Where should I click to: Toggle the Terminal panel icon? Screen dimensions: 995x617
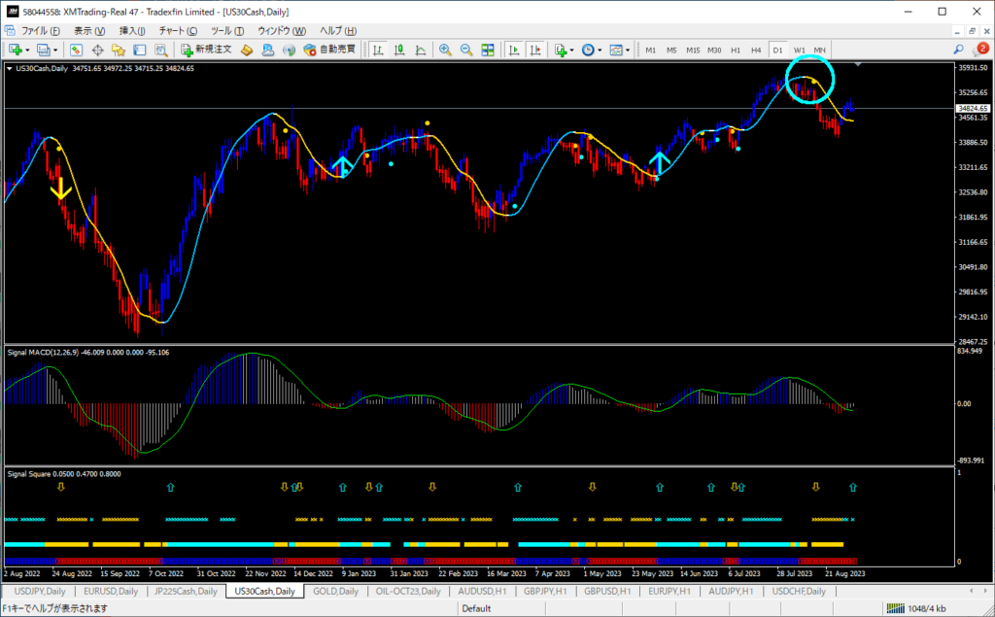coord(140,51)
